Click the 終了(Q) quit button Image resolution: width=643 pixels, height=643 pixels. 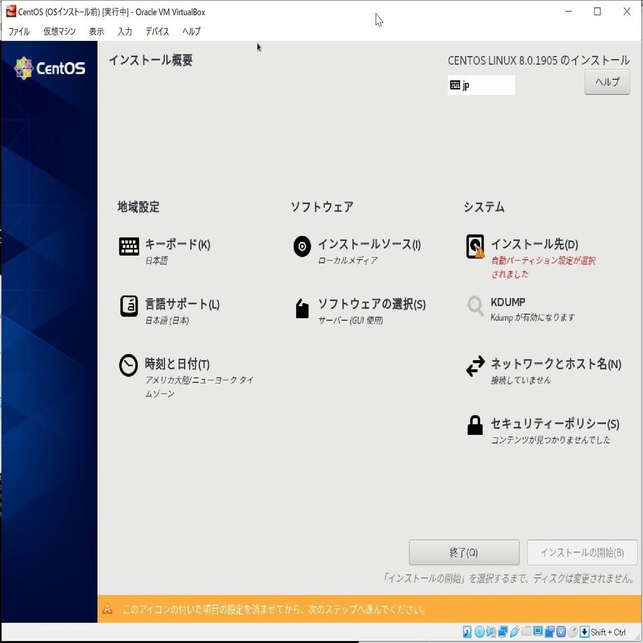pos(464,552)
